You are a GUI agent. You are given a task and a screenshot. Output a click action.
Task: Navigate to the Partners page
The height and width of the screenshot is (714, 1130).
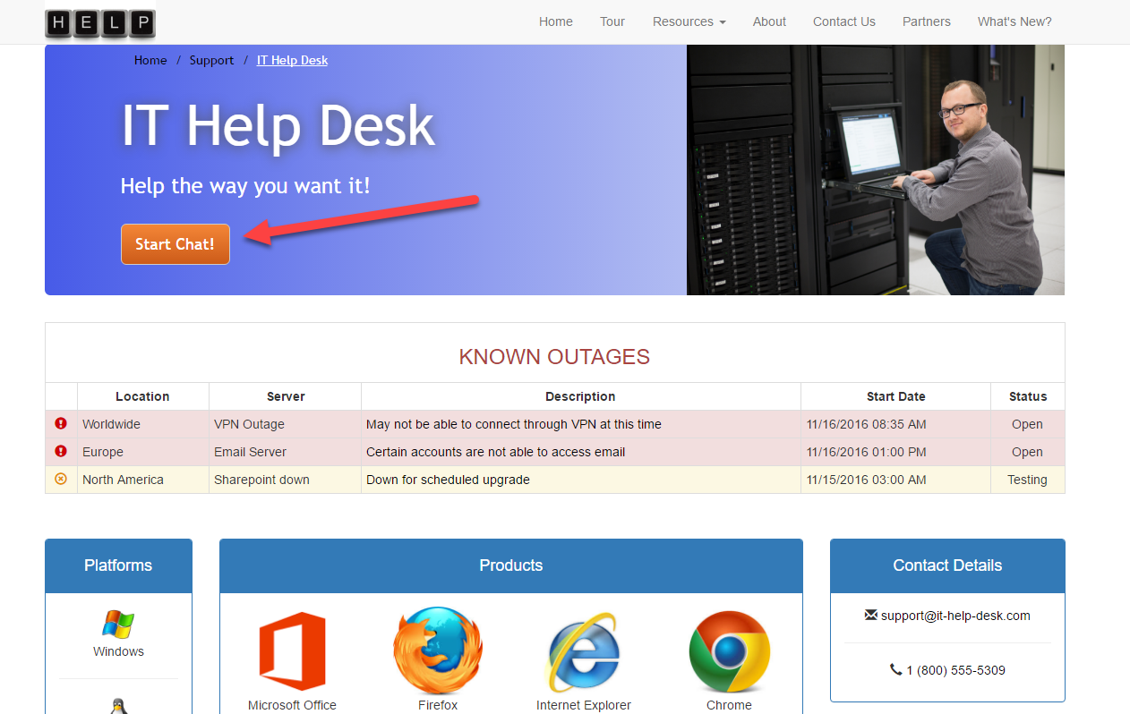[927, 21]
